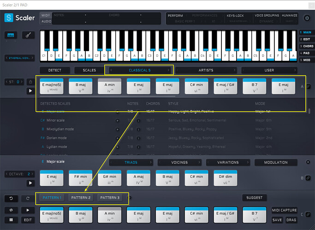This screenshot has height=230, width=315.
Task: Click the MIDI CAPTURE button
Action: (x=284, y=210)
